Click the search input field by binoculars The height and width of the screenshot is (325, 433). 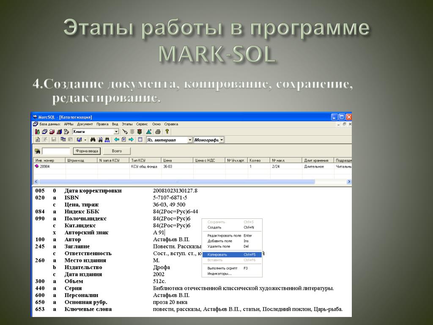[x=56, y=151]
